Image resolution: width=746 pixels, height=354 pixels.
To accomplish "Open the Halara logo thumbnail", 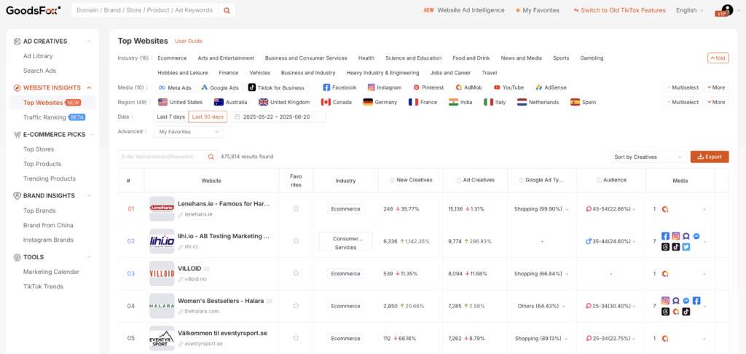I will pos(162,305).
